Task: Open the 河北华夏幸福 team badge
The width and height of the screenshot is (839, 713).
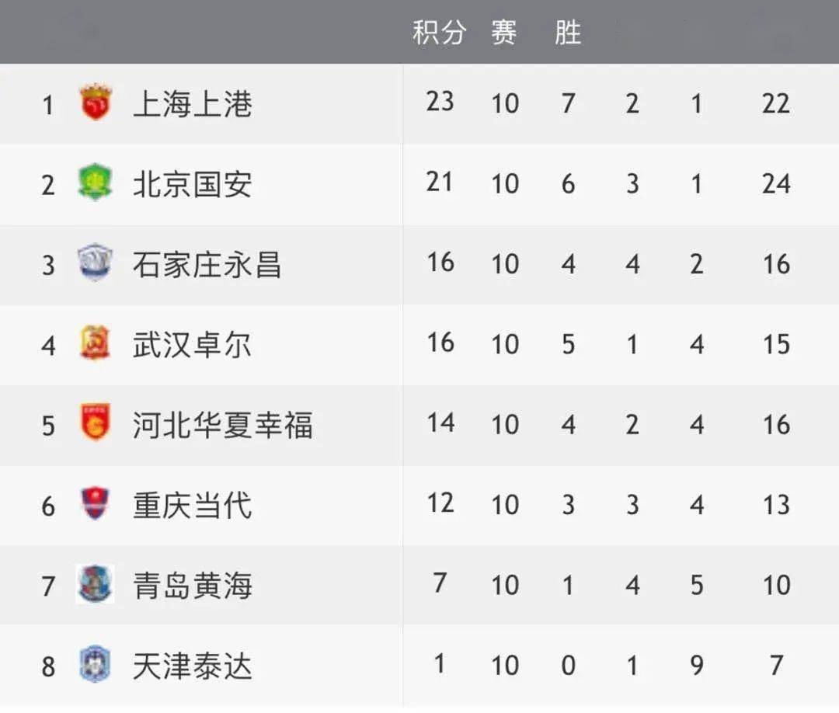Action: [96, 422]
